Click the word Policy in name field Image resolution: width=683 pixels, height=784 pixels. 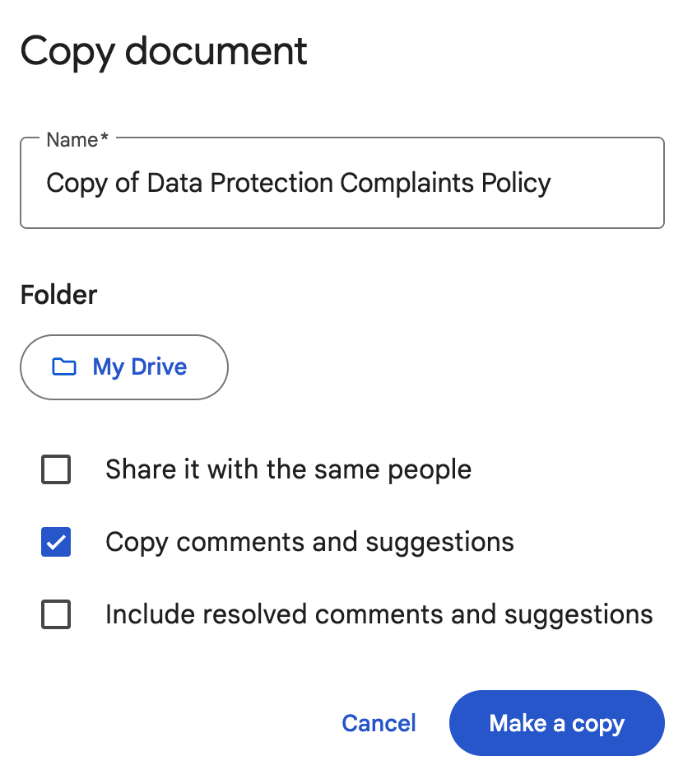click(x=516, y=184)
